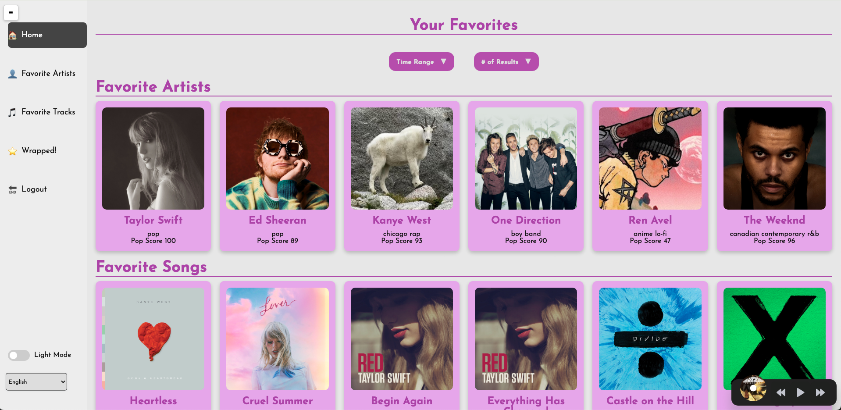Click the person icon beside Favorite Artists

13,74
